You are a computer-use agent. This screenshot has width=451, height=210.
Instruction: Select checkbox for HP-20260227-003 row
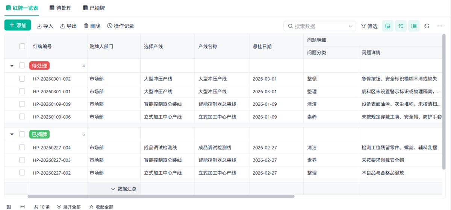coord(22,160)
